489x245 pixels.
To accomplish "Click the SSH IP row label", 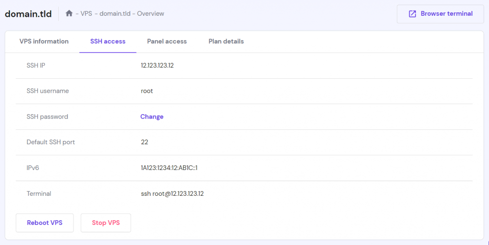I will tap(36, 65).
